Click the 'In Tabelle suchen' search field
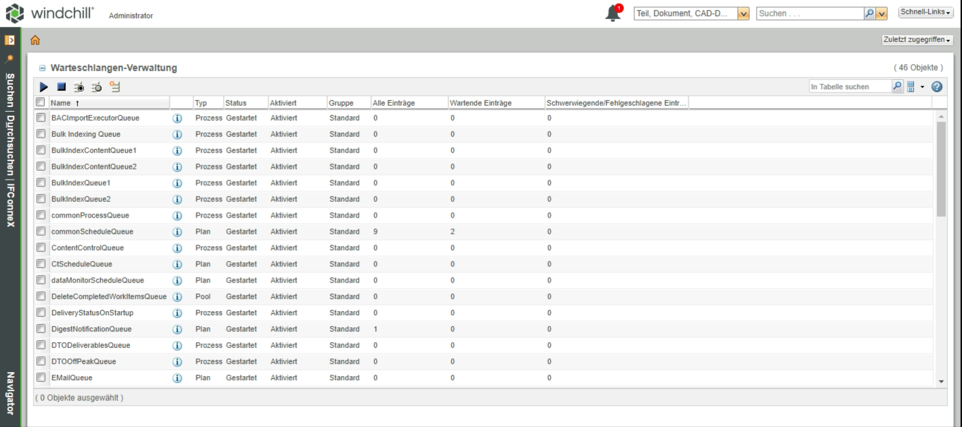This screenshot has height=427, width=962. tap(850, 87)
